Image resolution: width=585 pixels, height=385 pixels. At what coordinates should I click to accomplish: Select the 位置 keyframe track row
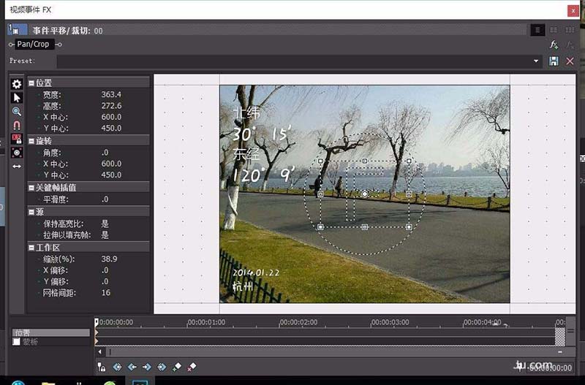point(51,332)
